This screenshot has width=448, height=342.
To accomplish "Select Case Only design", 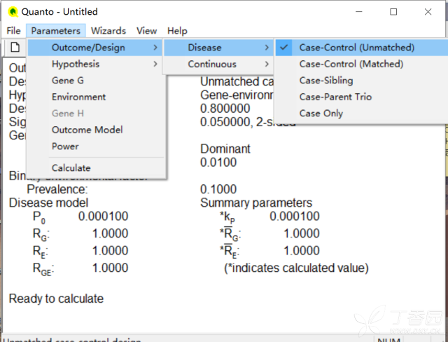I will 361,114.
